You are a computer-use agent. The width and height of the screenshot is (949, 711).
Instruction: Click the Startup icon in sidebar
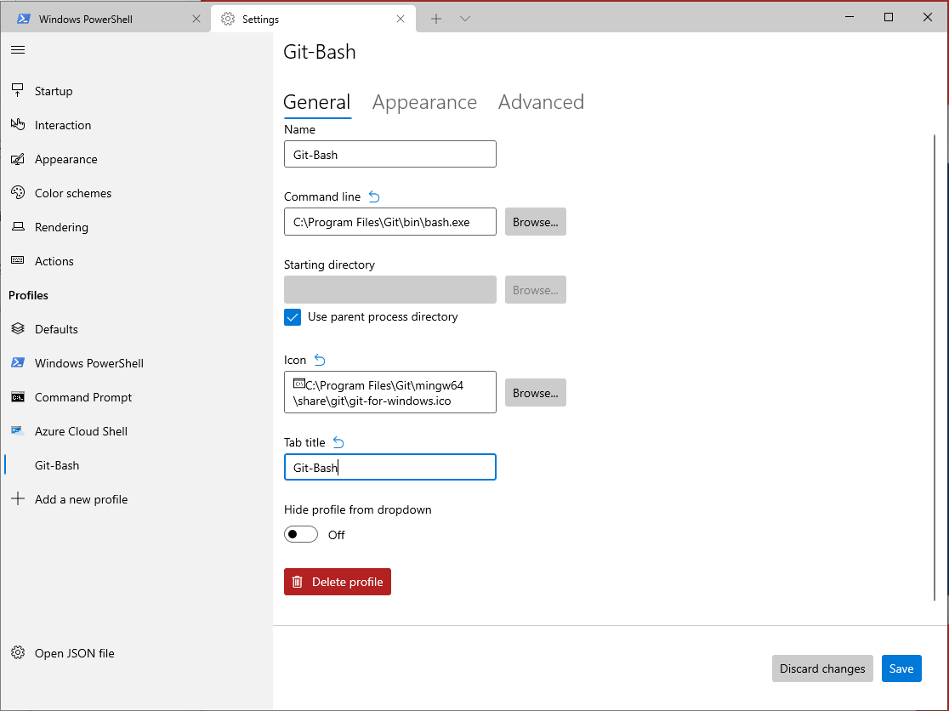point(18,91)
